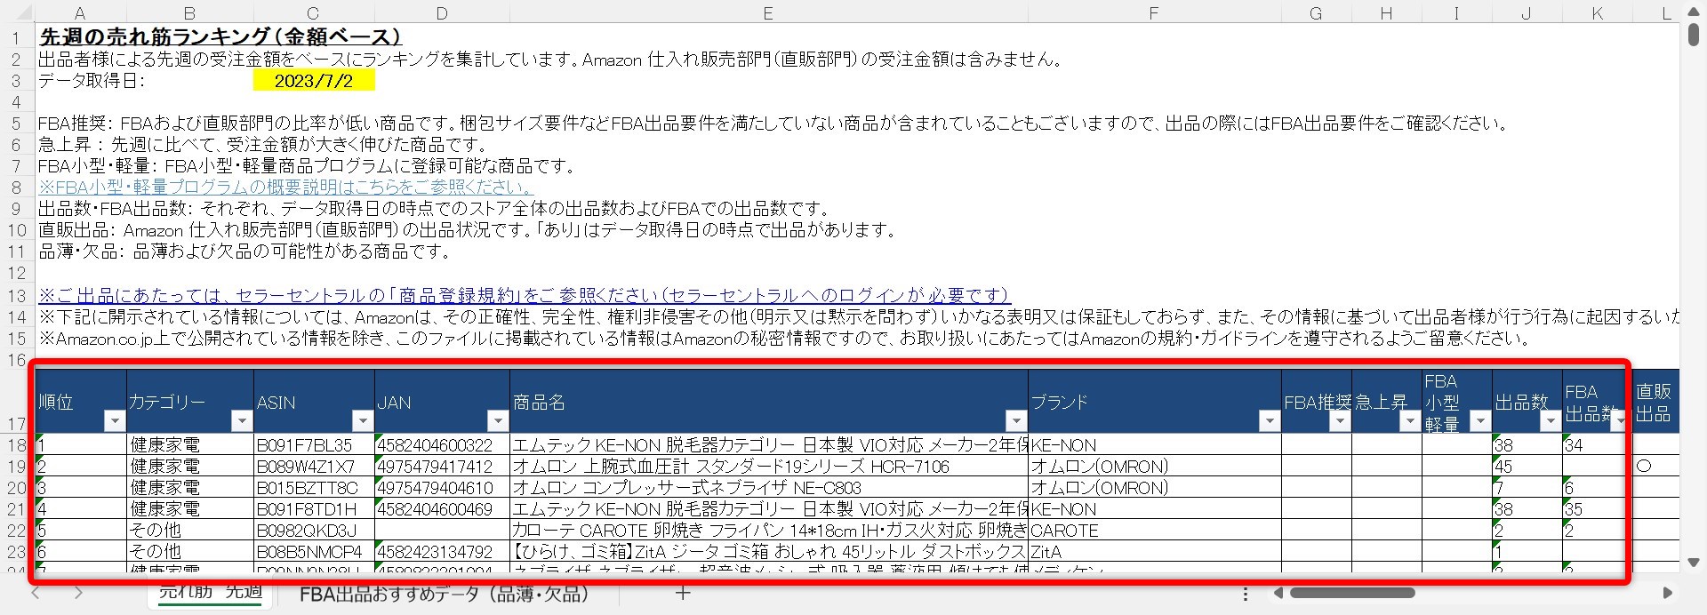Select ASIN cell B091F8TD1H
Viewport: 1707px width, 615px height.
[313, 509]
